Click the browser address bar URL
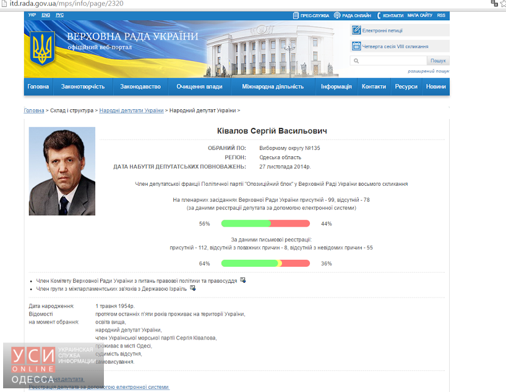 66,4
